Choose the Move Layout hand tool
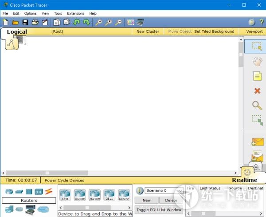Screen dimensions: 266x217 (257, 61)
